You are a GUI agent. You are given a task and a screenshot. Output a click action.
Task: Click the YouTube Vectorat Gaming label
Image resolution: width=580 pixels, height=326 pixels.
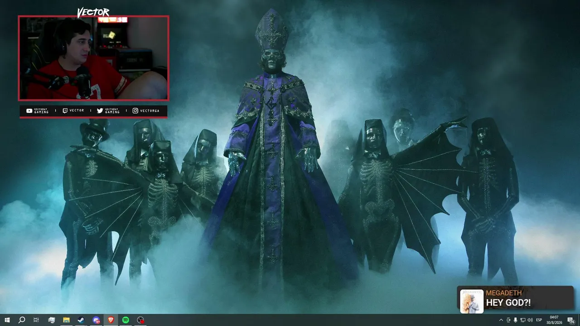coord(38,111)
